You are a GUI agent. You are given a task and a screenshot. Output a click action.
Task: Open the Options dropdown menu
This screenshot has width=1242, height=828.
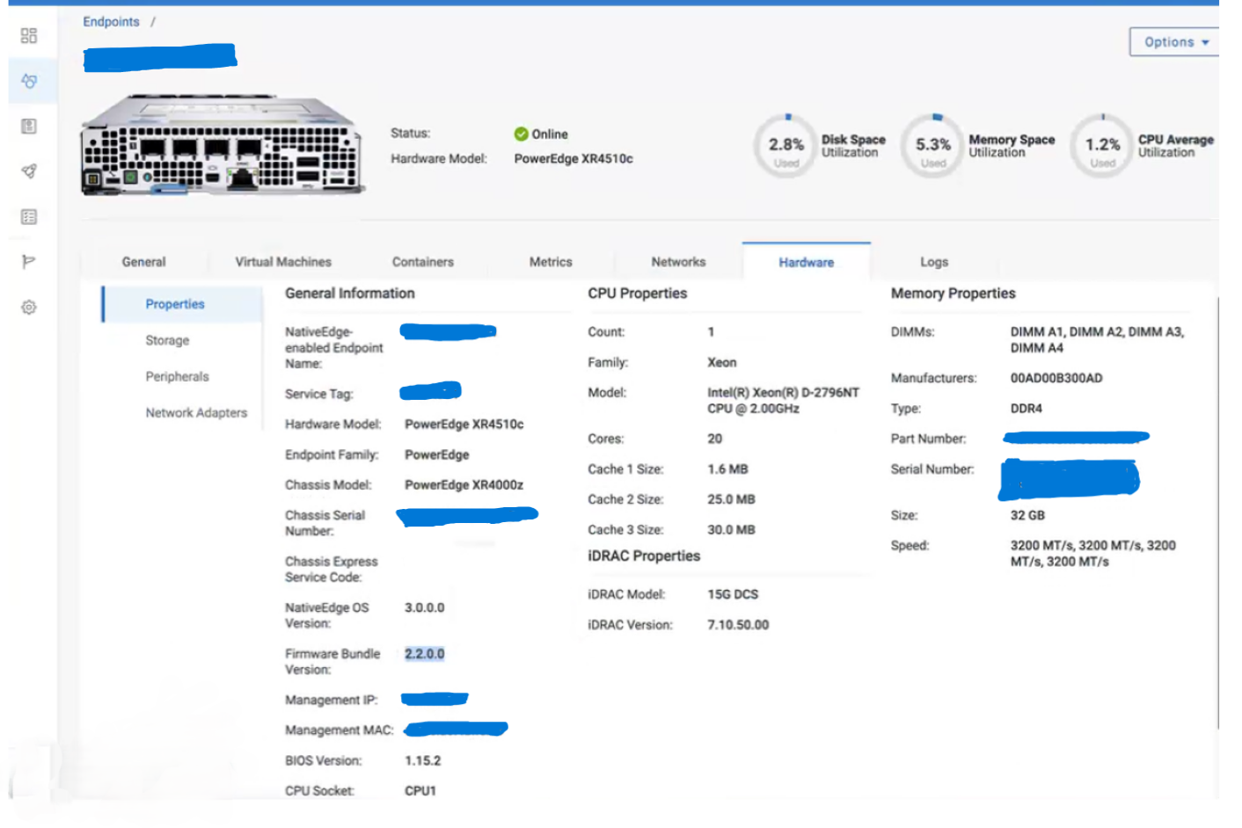(1174, 42)
